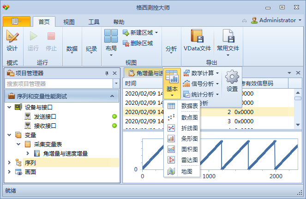The height and width of the screenshot is (199, 306).
Task: Click the 接收接口 green status indicator
Action: click(x=114, y=126)
